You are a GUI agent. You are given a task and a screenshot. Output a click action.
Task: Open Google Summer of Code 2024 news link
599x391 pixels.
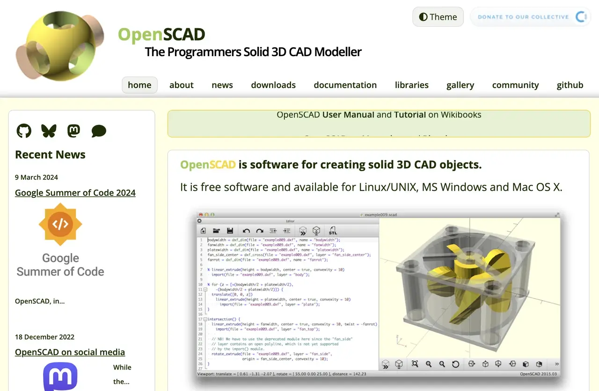click(x=75, y=193)
